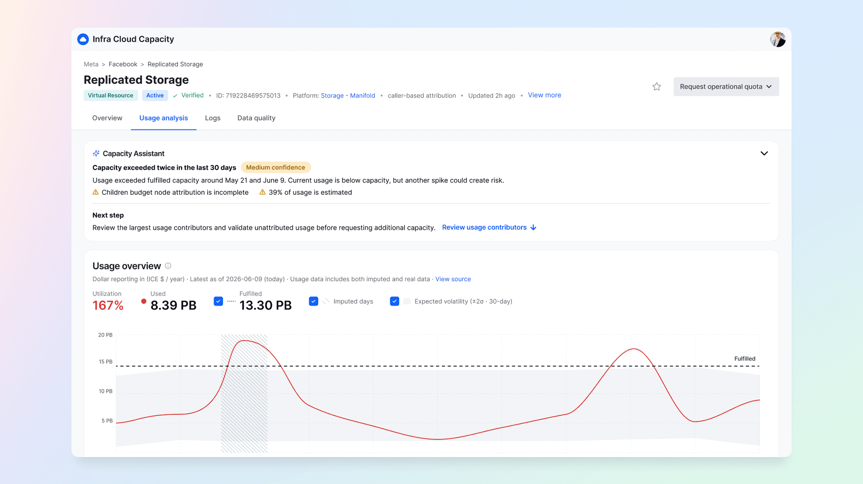Navigate to the Meta breadcrumb
This screenshot has width=863, height=484.
(x=91, y=64)
